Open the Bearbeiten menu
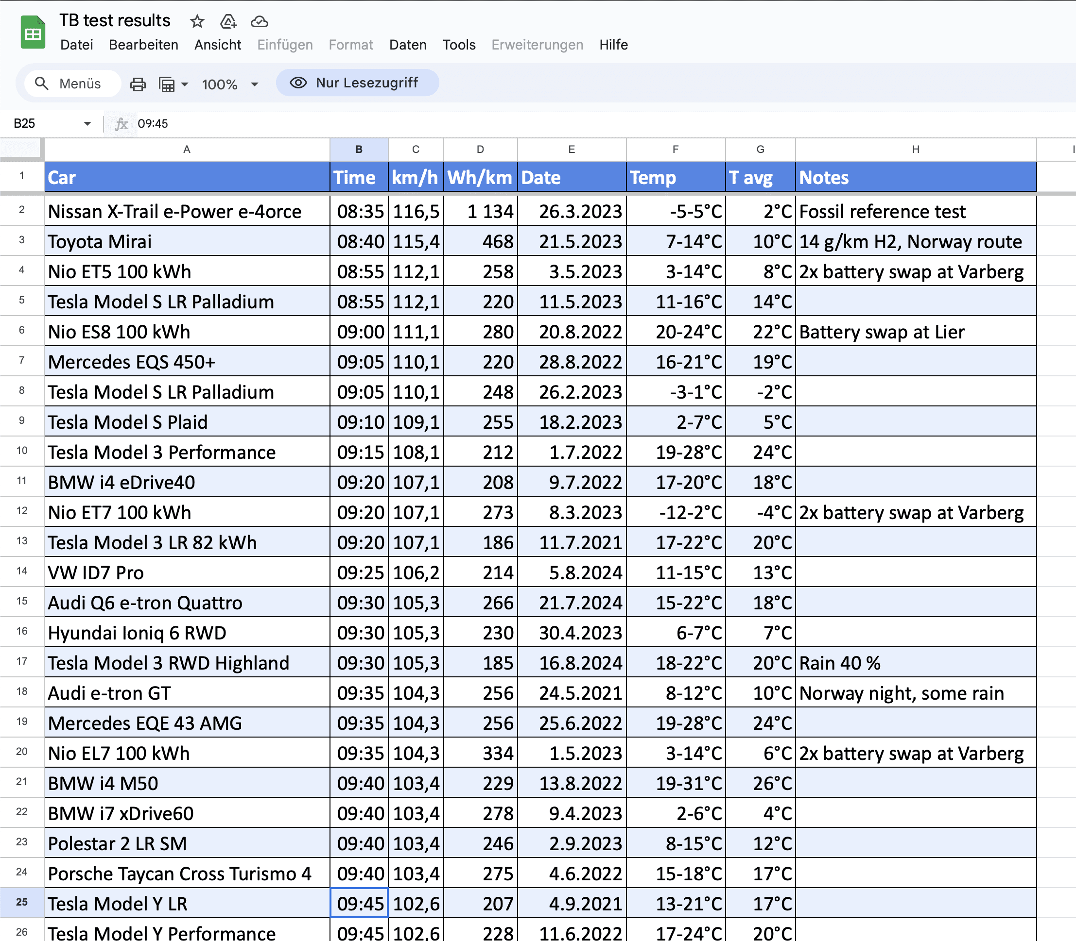Screen dimensions: 1076x941 pos(143,45)
